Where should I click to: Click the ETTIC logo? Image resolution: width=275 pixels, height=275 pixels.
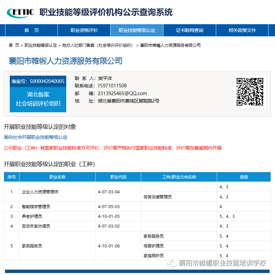point(20,12)
